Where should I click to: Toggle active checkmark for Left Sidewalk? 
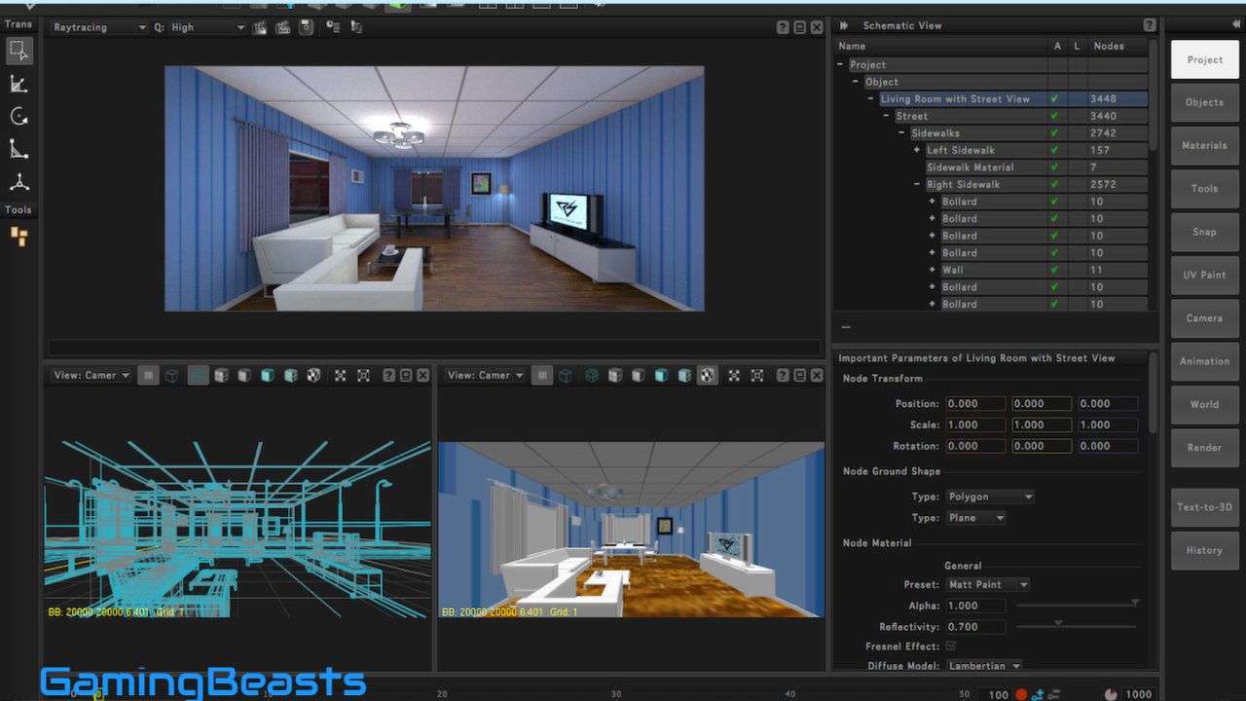1054,150
